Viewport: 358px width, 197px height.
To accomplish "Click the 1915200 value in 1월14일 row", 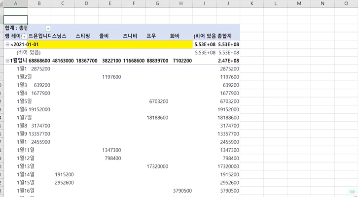I will click(64, 174).
